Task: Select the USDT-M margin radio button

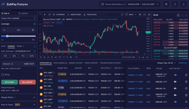Action: [20, 13]
